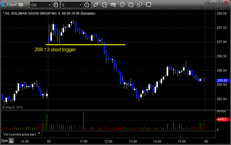
Task: Click the trade arrows icon
Action: click(140, 5)
